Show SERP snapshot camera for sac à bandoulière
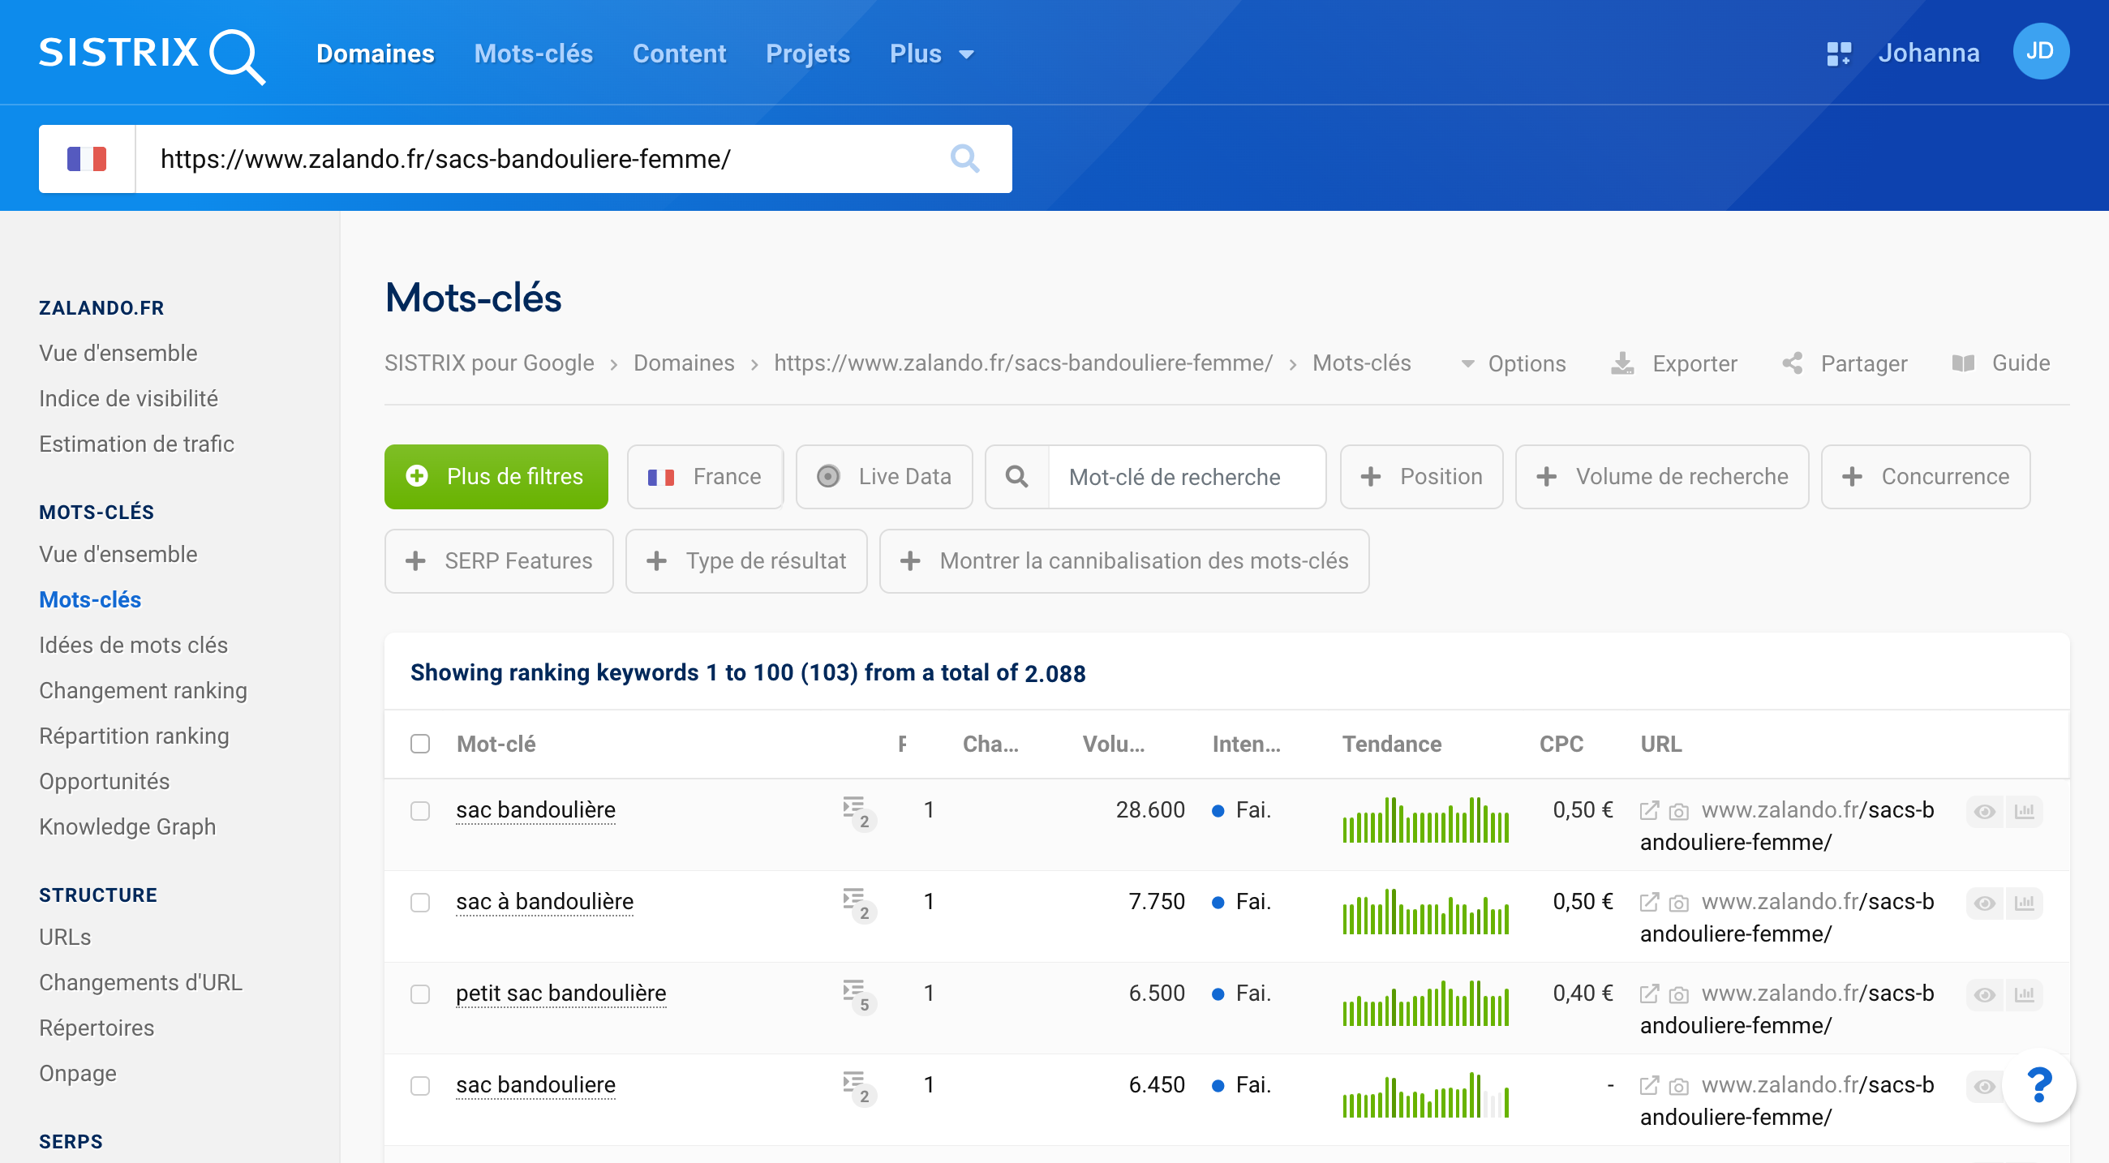The height and width of the screenshot is (1163, 2109). (x=1678, y=903)
